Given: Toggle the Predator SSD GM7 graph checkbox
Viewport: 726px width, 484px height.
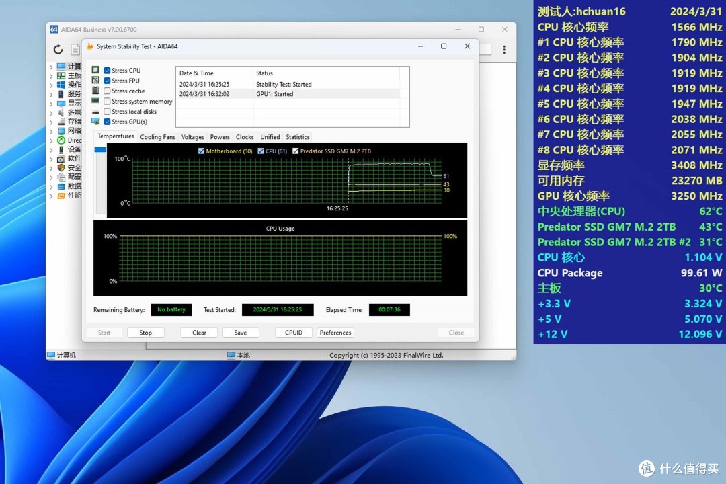Looking at the screenshot, I should pyautogui.click(x=295, y=151).
